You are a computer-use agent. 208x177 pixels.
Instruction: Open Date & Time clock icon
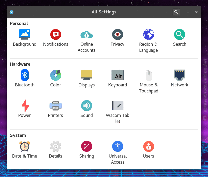click(x=25, y=147)
